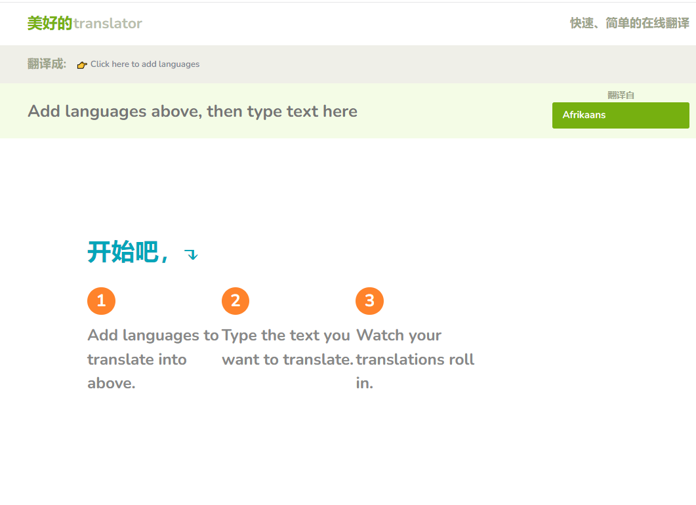Image resolution: width=696 pixels, height=505 pixels.
Task: Click the 翻译成 label
Action: 47,64
